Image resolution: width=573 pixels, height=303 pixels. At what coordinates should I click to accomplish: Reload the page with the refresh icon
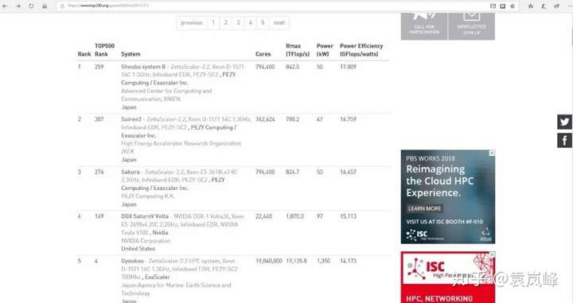(31, 6)
